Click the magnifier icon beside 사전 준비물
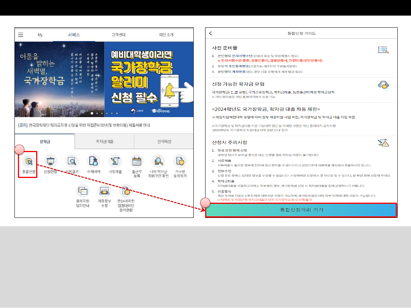The height and width of the screenshot is (308, 411). point(384,49)
